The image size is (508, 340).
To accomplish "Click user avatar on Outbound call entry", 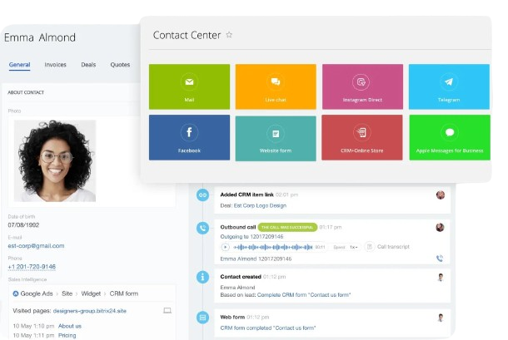I will pos(440,228).
